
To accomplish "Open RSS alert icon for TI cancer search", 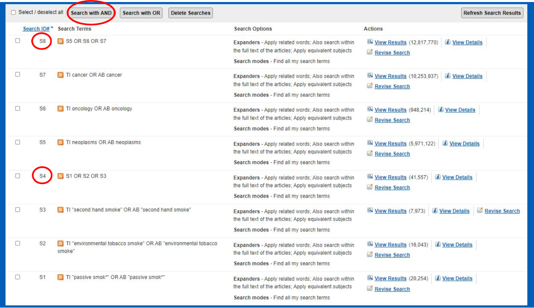I will pyautogui.click(x=61, y=75).
